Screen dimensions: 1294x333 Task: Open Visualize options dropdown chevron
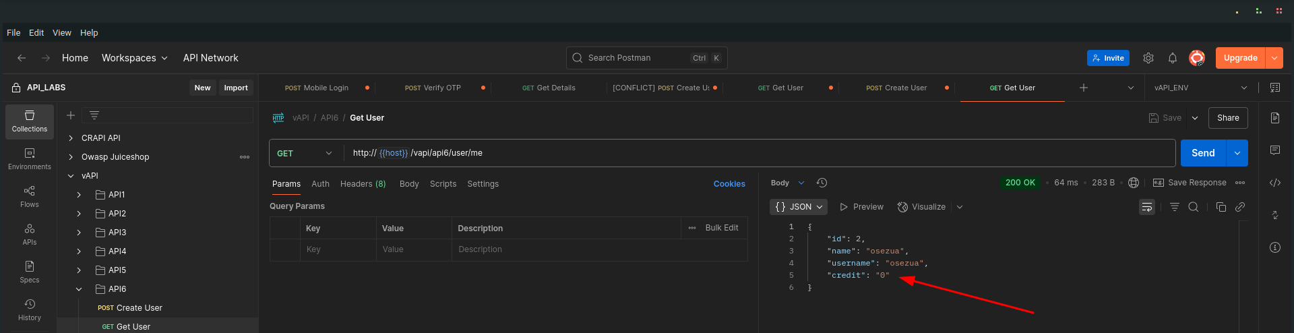[960, 207]
